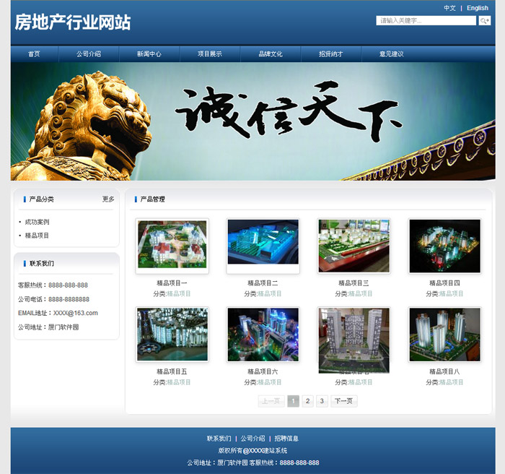Type in the keyword search field
Viewport: 505px width, 474px height.
click(426, 21)
